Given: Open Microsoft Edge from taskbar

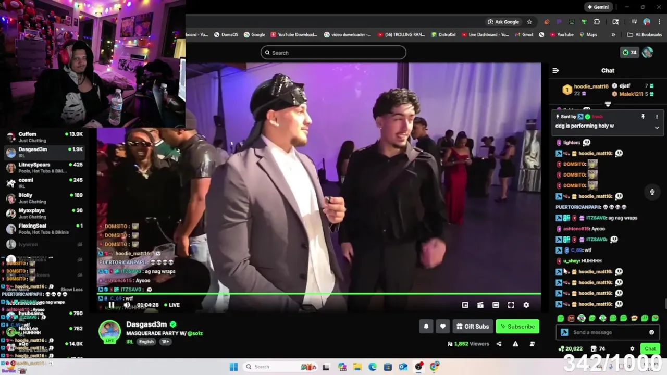Looking at the screenshot, I should click(373, 367).
